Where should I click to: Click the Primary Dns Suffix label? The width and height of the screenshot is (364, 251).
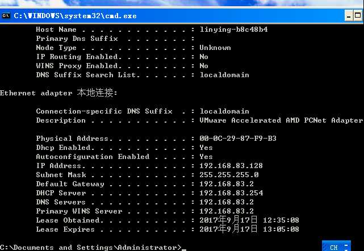(77, 39)
